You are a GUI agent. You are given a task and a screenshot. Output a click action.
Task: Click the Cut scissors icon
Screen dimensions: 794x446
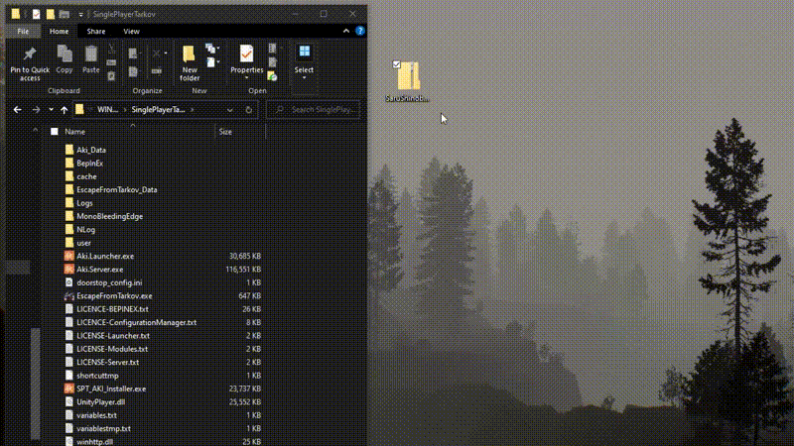[x=111, y=49]
